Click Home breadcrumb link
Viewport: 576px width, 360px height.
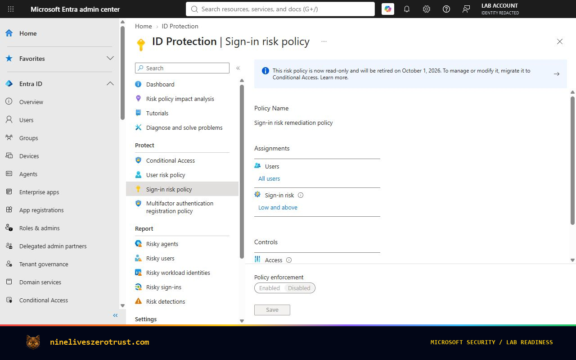point(144,26)
